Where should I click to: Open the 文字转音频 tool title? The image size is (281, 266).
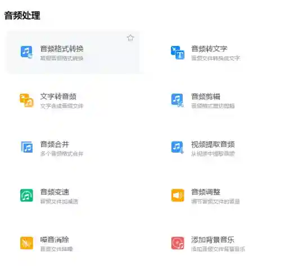58,97
